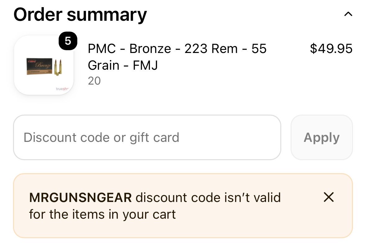The width and height of the screenshot is (366, 250).
Task: Click the "223 Rem - 55" caliber text
Action: 225,48
